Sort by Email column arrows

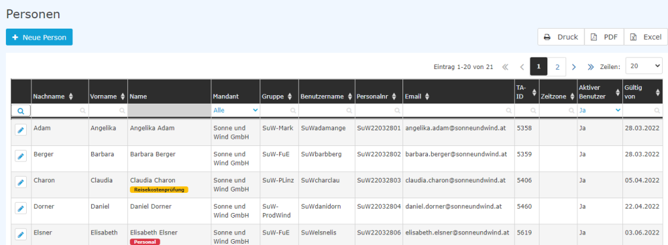point(427,96)
